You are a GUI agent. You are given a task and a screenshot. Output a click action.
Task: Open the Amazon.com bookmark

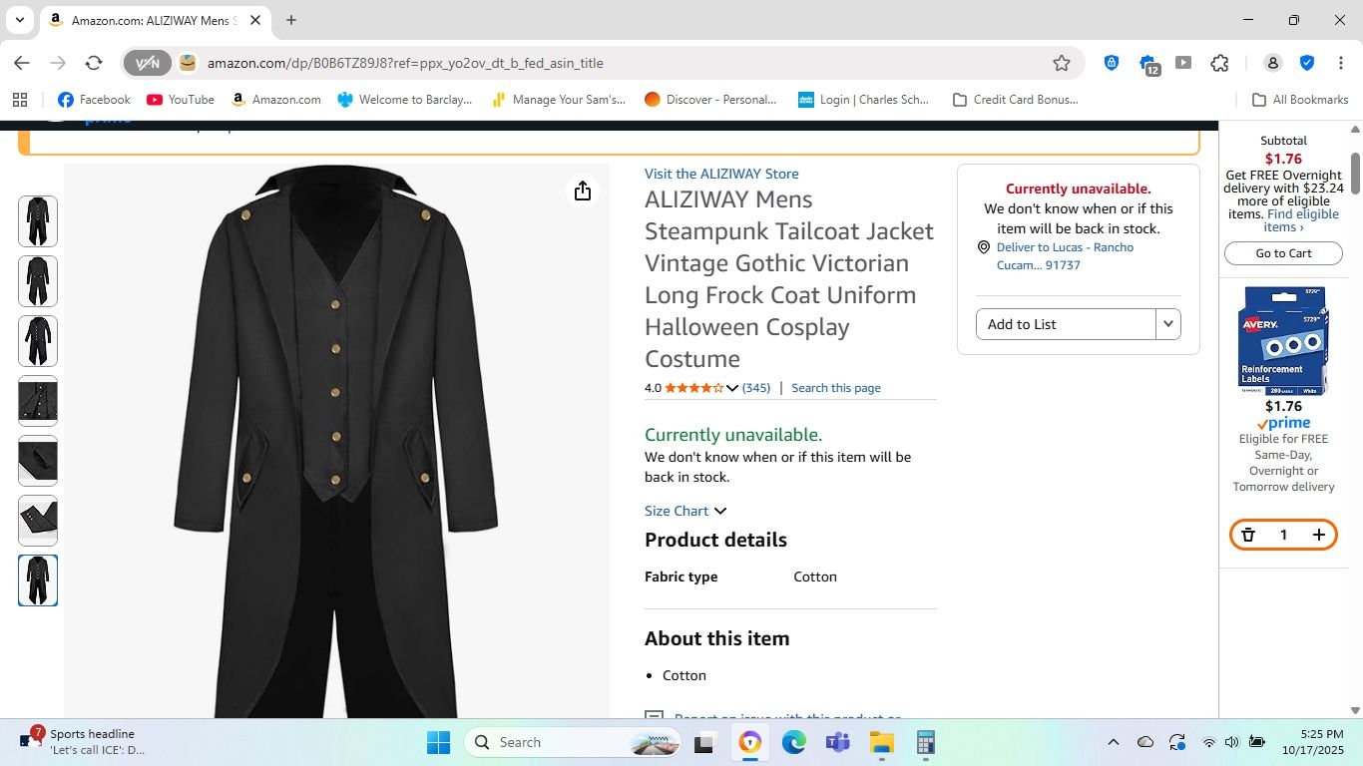[275, 100]
